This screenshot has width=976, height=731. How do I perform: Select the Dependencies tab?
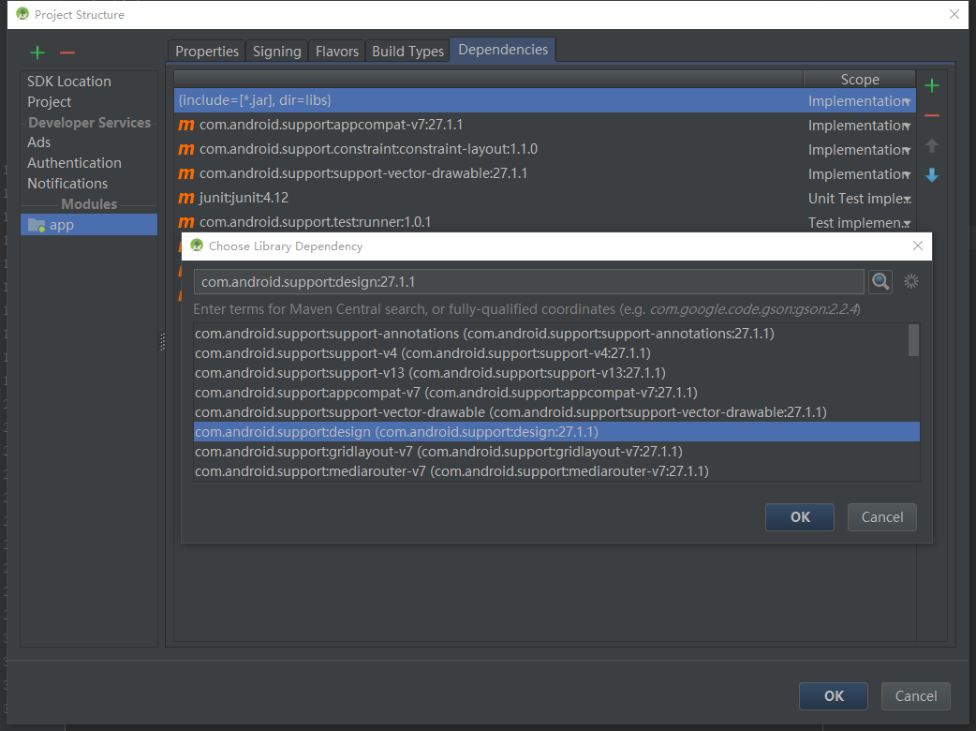pos(503,50)
